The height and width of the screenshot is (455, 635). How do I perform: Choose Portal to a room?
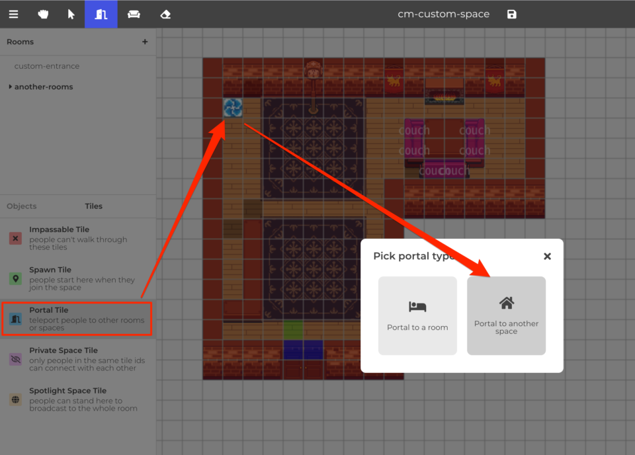pos(417,315)
